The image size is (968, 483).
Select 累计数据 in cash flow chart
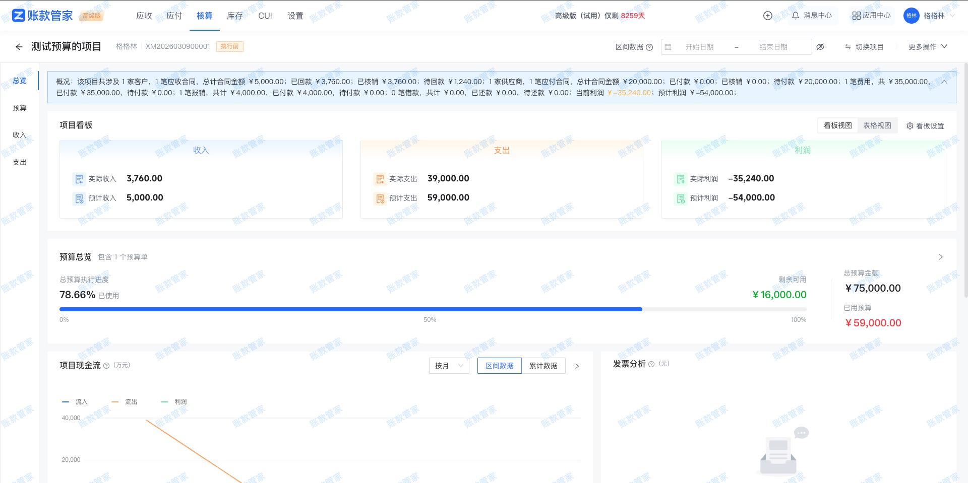point(543,366)
